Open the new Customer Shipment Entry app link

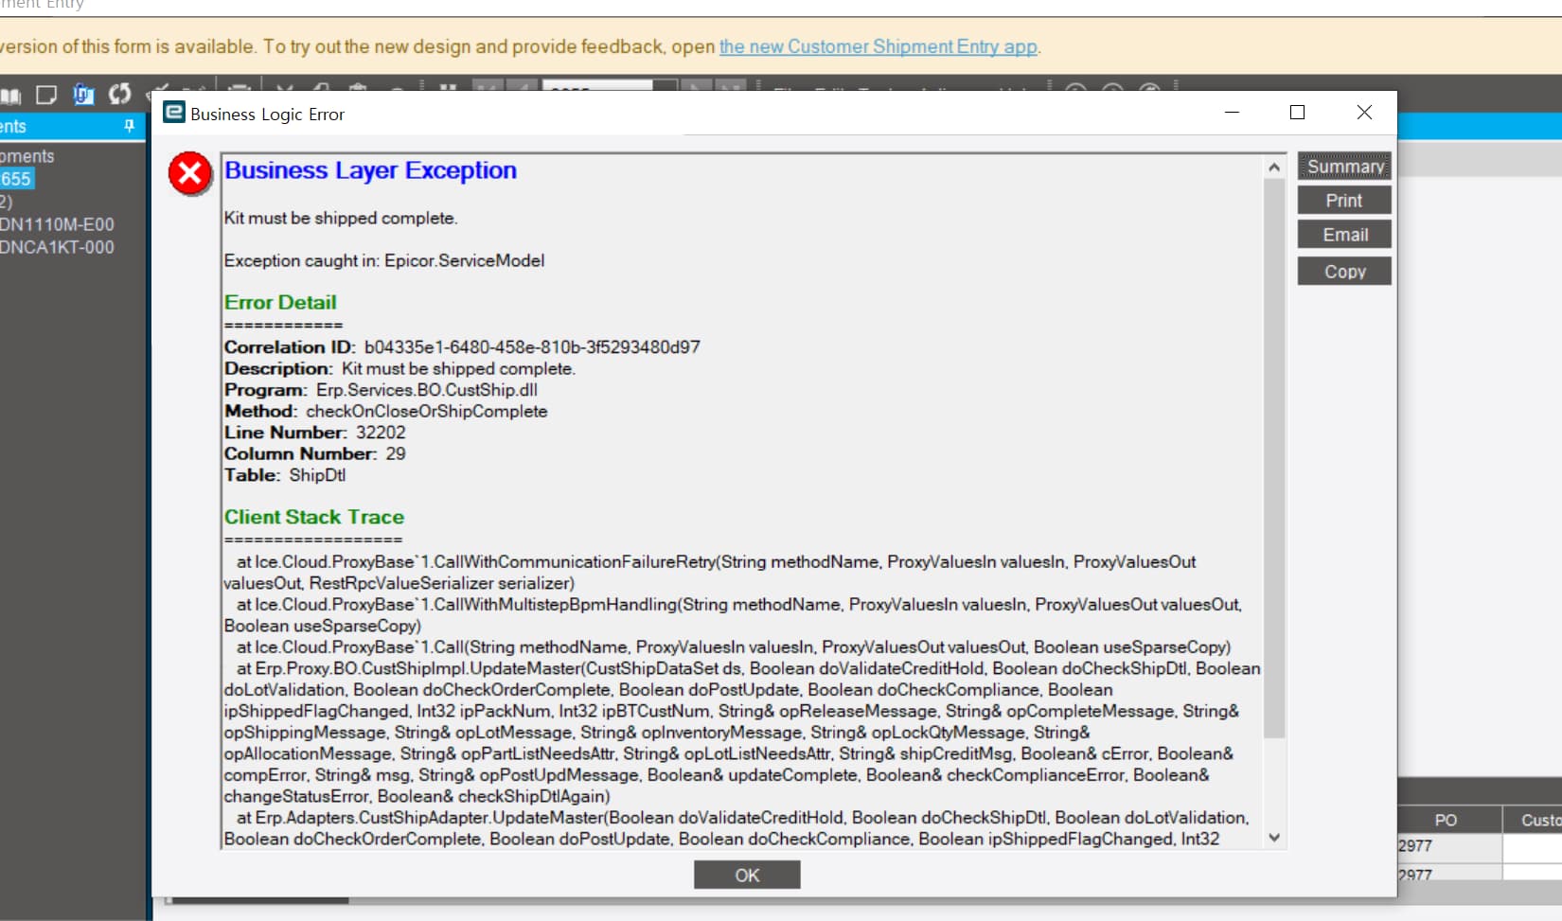(x=879, y=46)
